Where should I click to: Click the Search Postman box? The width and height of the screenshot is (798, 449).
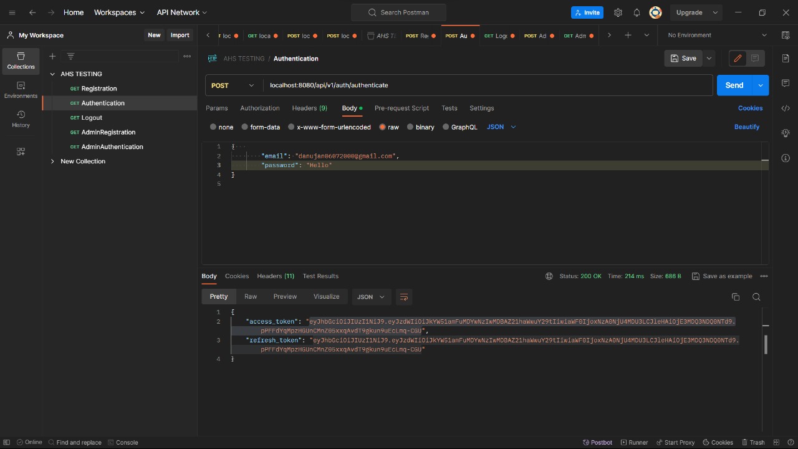(398, 12)
